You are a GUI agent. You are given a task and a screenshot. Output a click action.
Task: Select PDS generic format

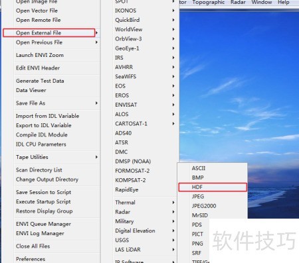(x=197, y=225)
